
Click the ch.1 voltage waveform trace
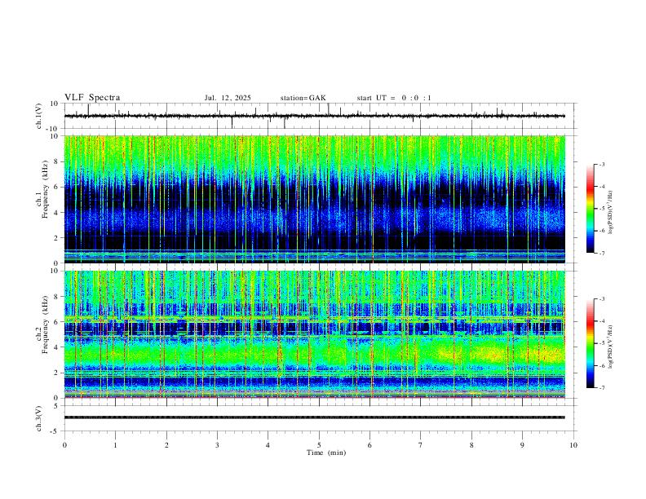point(314,116)
